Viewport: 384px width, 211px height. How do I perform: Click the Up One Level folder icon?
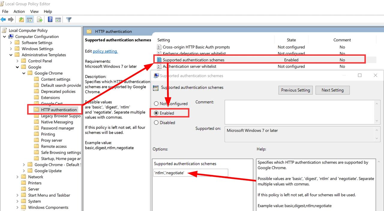click(21, 20)
